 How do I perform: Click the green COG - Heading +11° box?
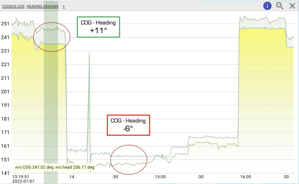tap(98, 27)
